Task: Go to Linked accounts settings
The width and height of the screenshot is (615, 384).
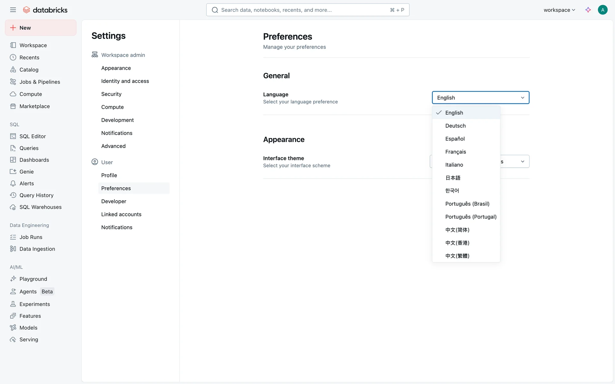Action: 121,214
